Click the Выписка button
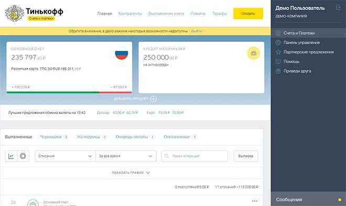346x206 pixels. tap(245, 156)
